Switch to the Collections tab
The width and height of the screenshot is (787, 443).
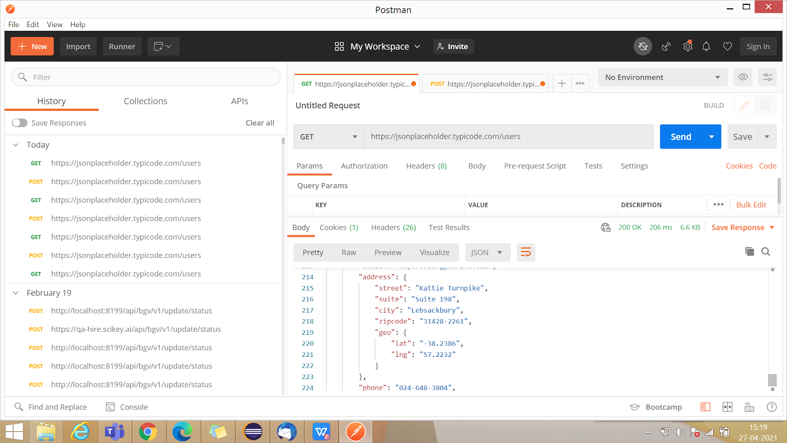click(146, 101)
